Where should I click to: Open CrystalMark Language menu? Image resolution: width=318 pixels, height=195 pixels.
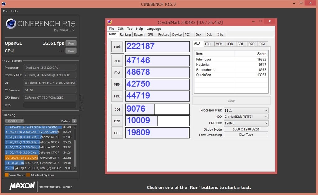point(154,29)
